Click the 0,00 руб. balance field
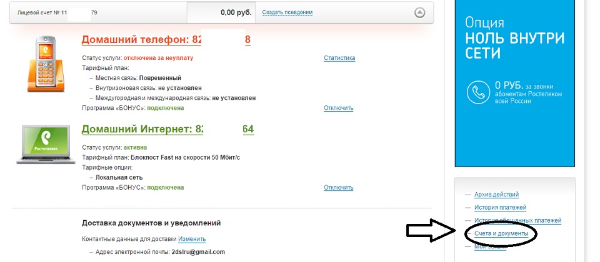Screen dimensions: 600x262 point(219,12)
